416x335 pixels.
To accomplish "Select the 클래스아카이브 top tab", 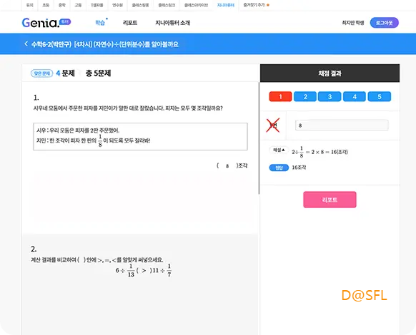I will (x=196, y=5).
